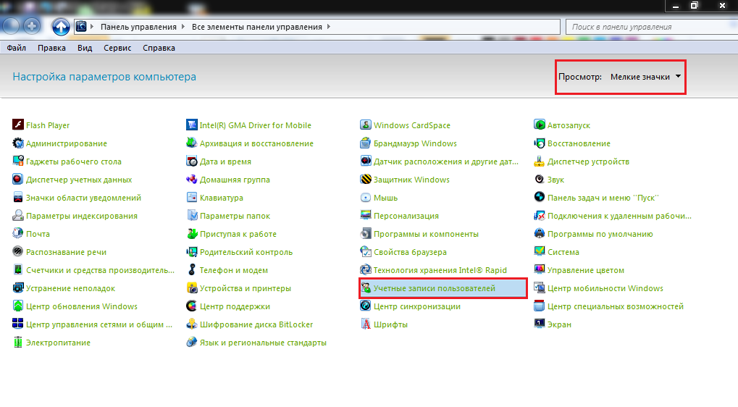This screenshot has height=407, width=738.
Task: Open the Справка menu
Action: coord(159,48)
